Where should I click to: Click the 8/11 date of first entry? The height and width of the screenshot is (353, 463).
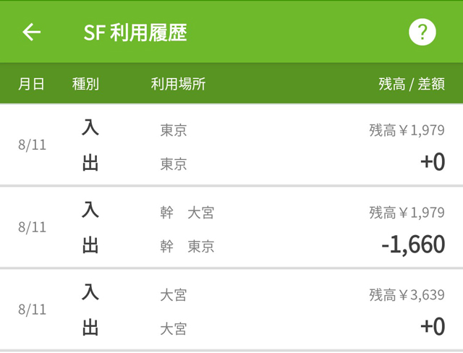pyautogui.click(x=32, y=145)
